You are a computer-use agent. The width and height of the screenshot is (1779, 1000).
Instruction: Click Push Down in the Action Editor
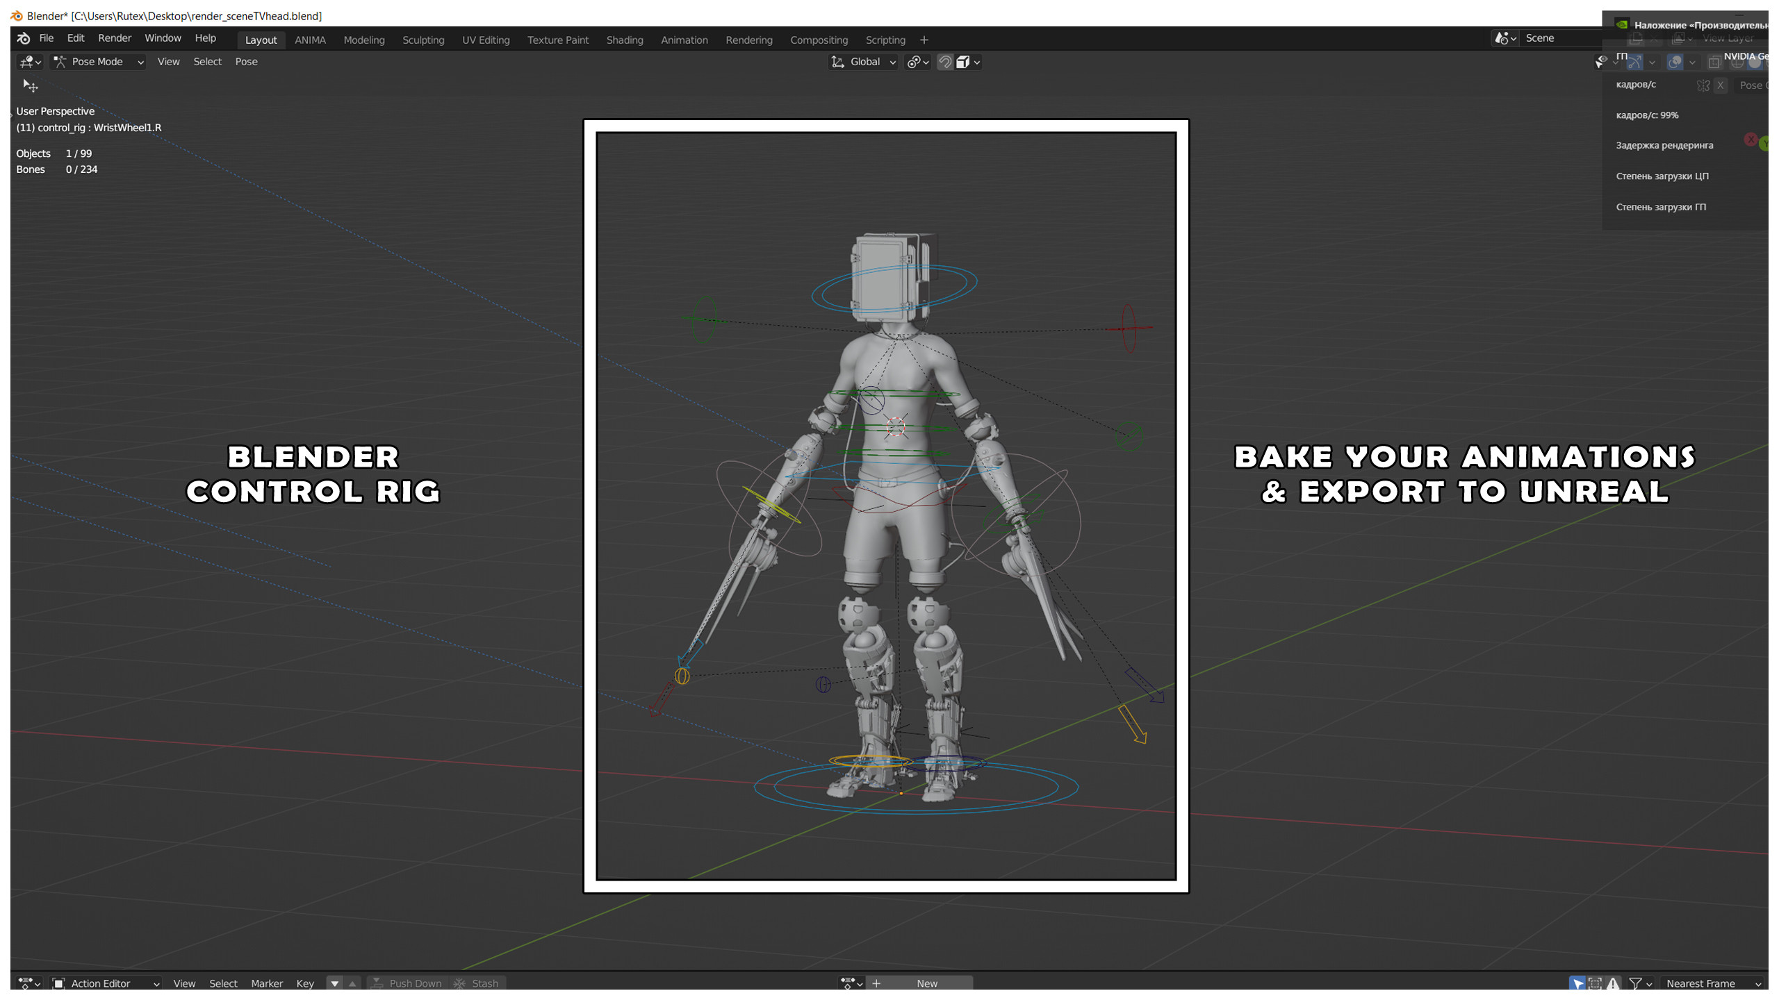(x=415, y=983)
